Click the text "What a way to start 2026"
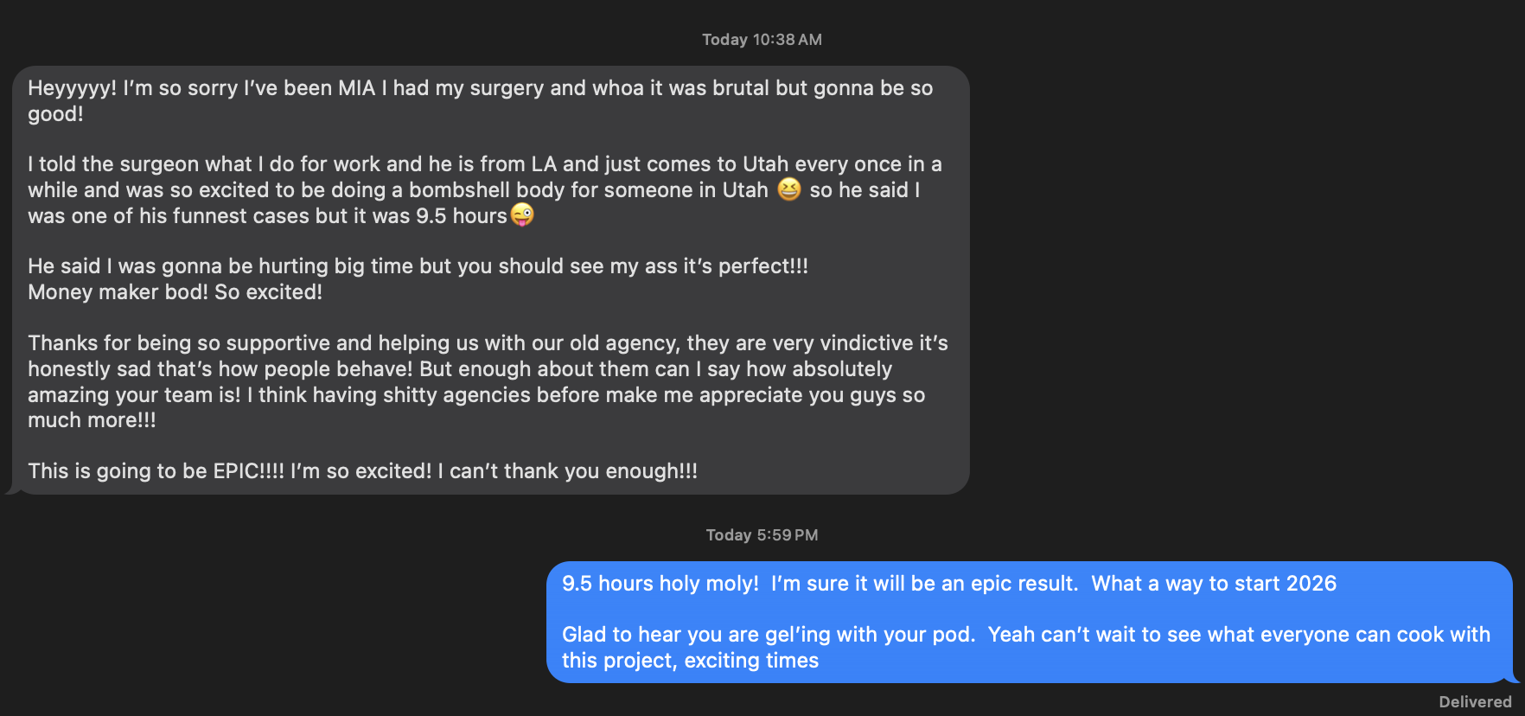Screen dimensions: 1525x716 click(x=1213, y=583)
